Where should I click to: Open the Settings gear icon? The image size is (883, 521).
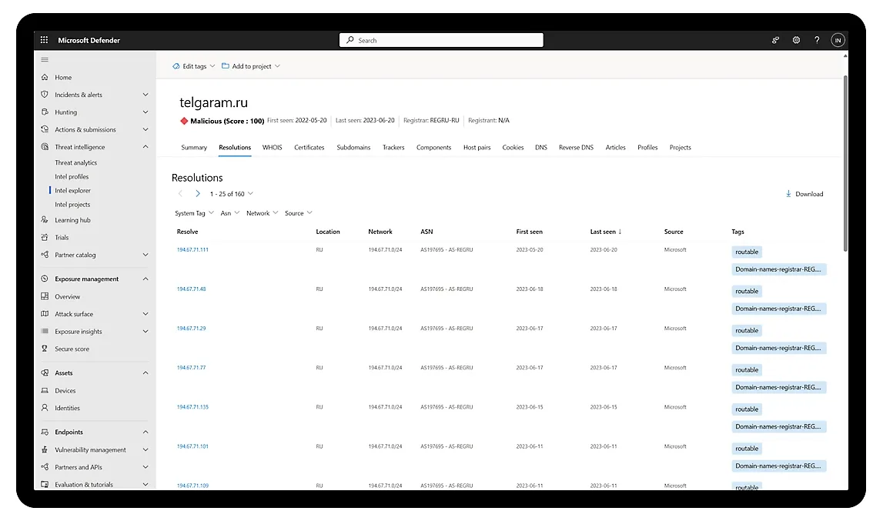click(796, 40)
